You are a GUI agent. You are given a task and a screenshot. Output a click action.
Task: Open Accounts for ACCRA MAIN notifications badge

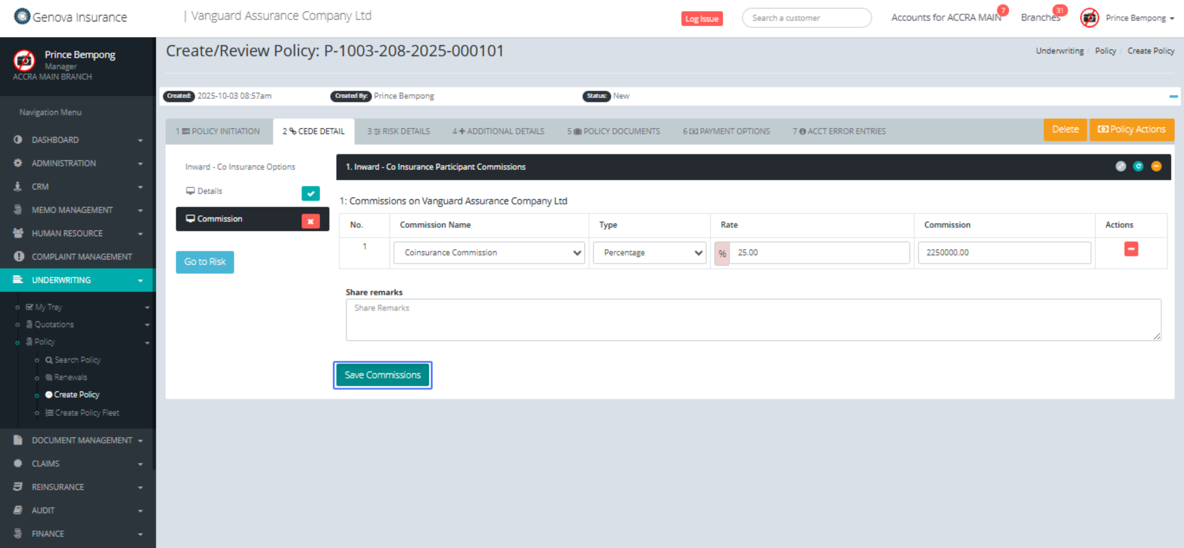pos(1003,10)
